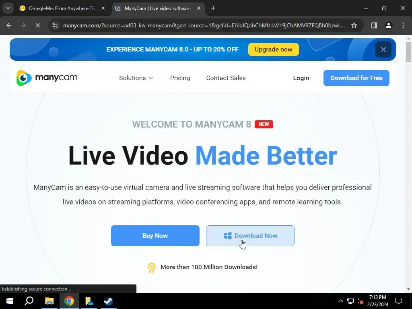Screen dimensions: 412x309
Task: Click the address bar URL
Action: click(204, 25)
